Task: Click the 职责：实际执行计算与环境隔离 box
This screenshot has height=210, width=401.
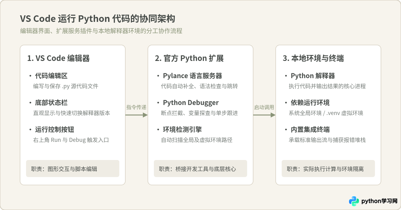Action: pos(328,169)
